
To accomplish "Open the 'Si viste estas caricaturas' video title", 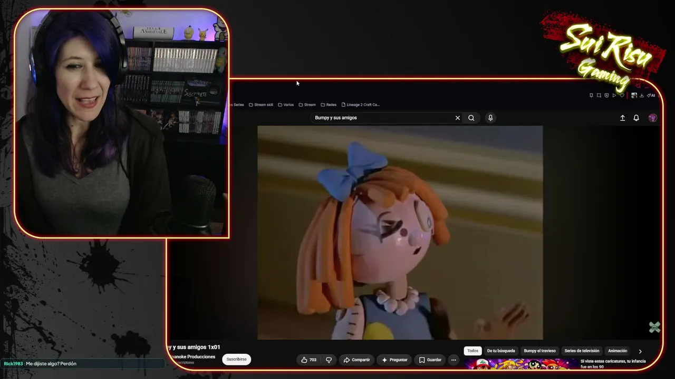I will [613, 364].
